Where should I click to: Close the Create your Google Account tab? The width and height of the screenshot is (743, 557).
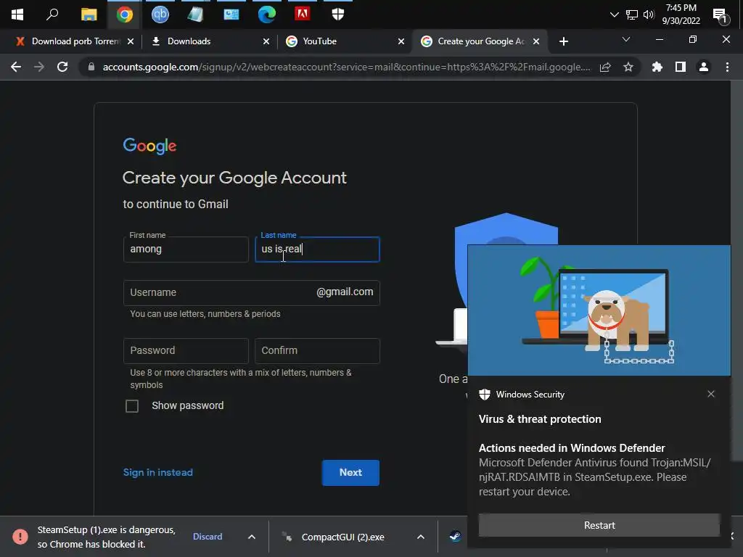click(536, 41)
